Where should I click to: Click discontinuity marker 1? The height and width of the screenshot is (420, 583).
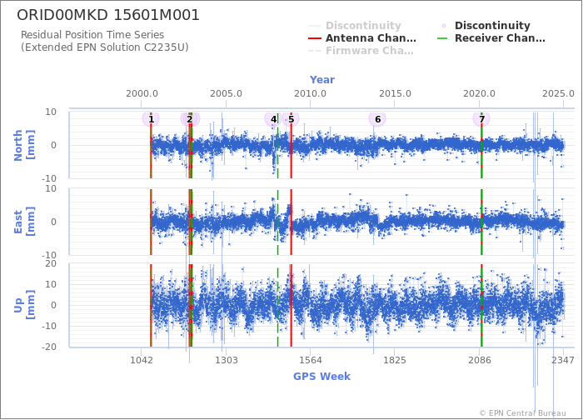tap(151, 119)
